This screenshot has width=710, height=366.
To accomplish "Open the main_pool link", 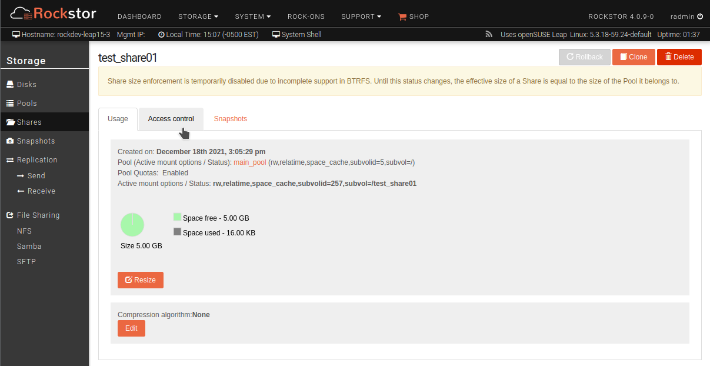I will [250, 162].
